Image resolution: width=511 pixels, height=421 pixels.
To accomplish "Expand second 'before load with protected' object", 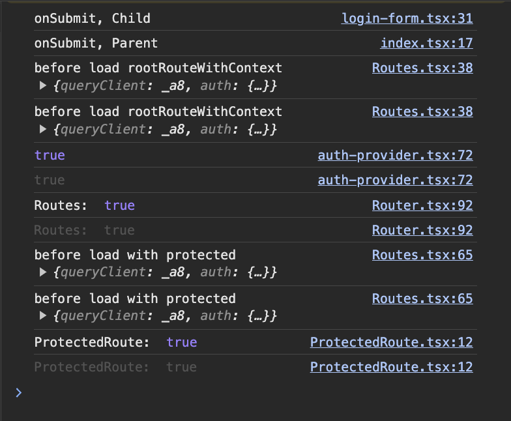I will [x=44, y=316].
